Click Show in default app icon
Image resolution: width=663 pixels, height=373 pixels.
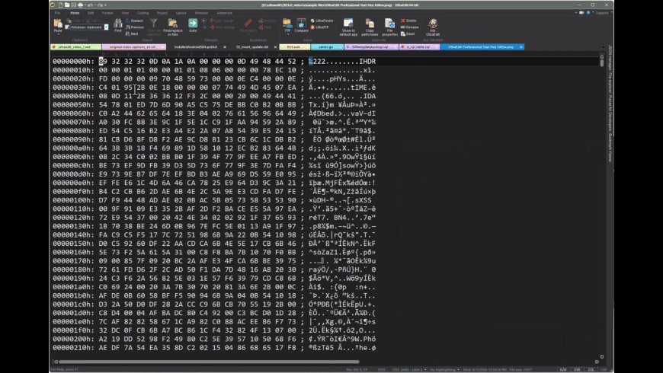click(348, 24)
